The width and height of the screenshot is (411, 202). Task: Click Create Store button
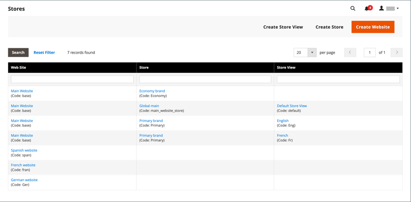[329, 27]
